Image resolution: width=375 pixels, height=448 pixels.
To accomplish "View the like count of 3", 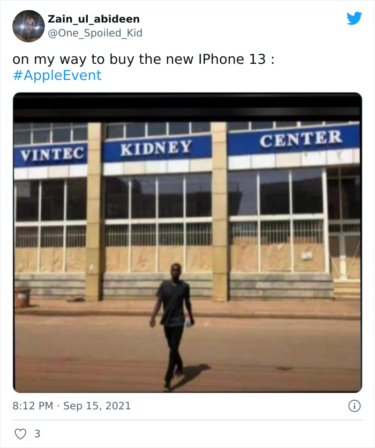I will (x=37, y=434).
